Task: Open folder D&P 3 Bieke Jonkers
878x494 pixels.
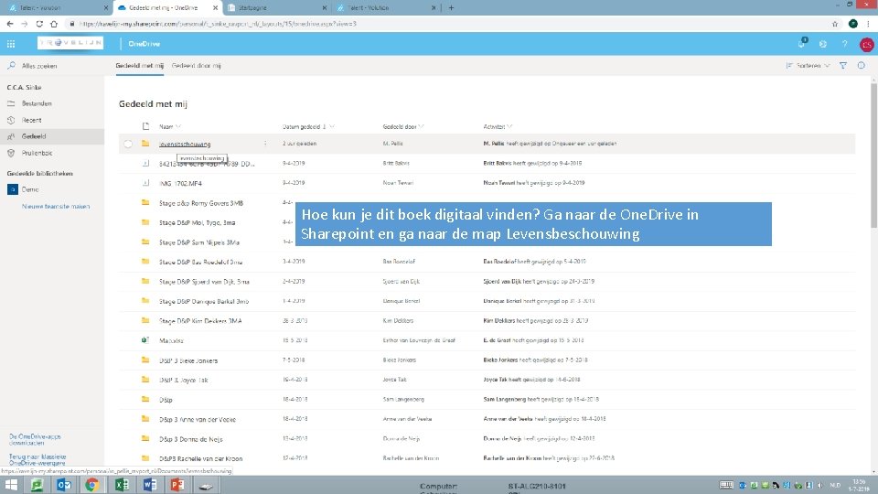Action: coord(188,360)
